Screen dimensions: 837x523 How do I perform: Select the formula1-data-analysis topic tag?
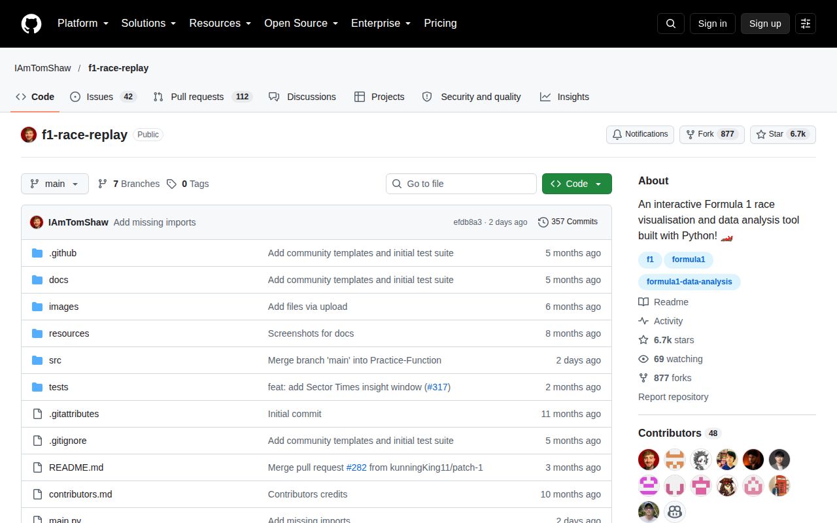click(x=689, y=282)
